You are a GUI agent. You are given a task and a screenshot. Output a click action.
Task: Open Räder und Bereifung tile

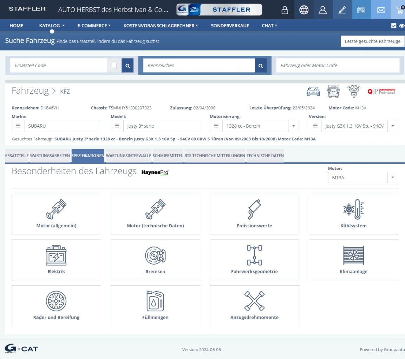coord(56,306)
